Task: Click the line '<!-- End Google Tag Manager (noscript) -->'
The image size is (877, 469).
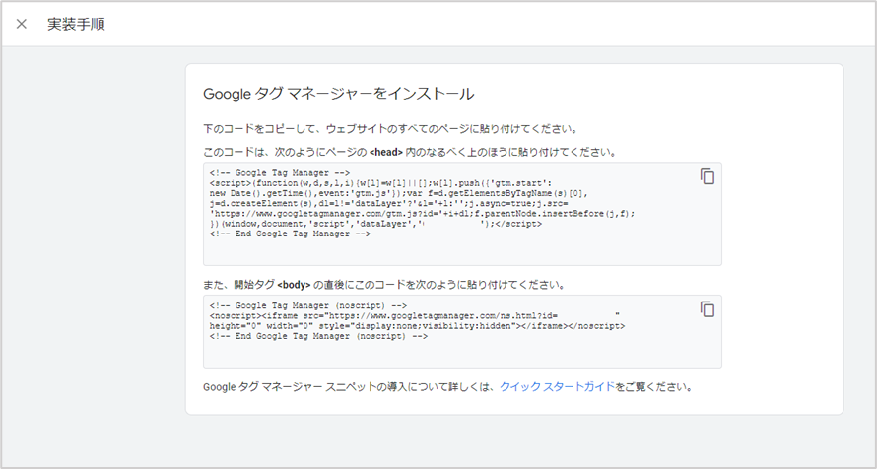Action: (x=318, y=336)
